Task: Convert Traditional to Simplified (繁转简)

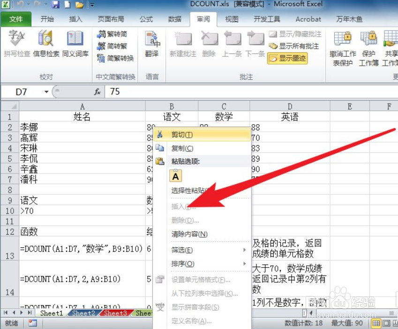Action: (x=112, y=34)
